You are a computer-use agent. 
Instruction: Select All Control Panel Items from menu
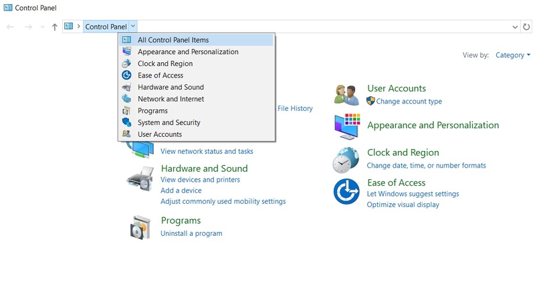[196, 40]
